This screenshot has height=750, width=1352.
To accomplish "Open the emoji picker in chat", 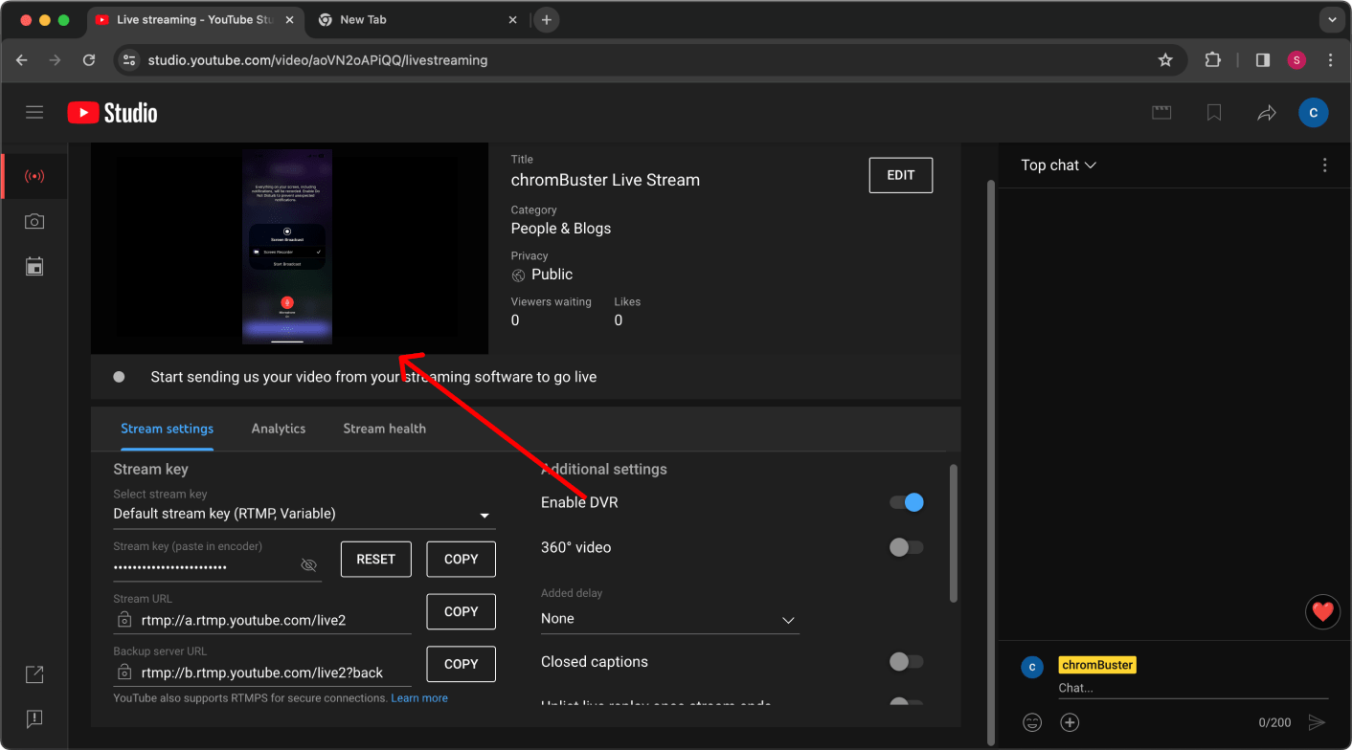I will click(x=1032, y=722).
